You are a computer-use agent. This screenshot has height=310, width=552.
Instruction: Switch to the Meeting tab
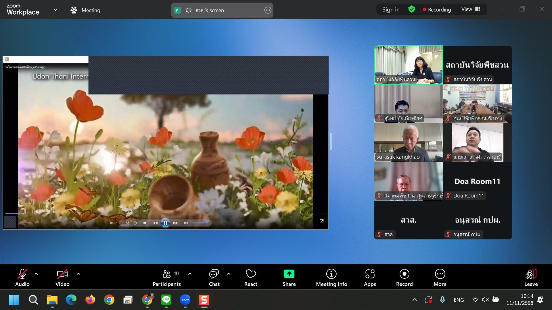coord(85,10)
